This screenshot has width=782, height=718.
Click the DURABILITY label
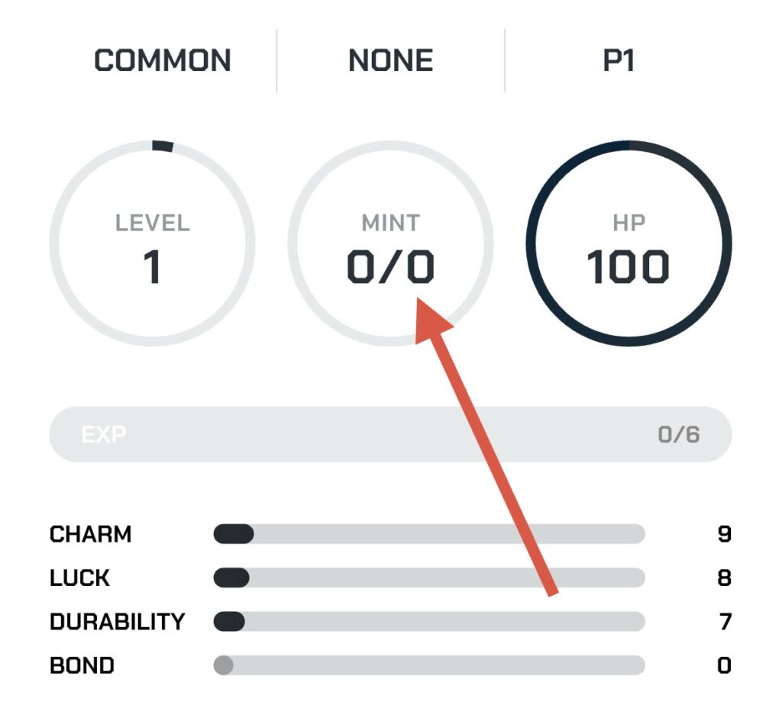click(x=117, y=622)
